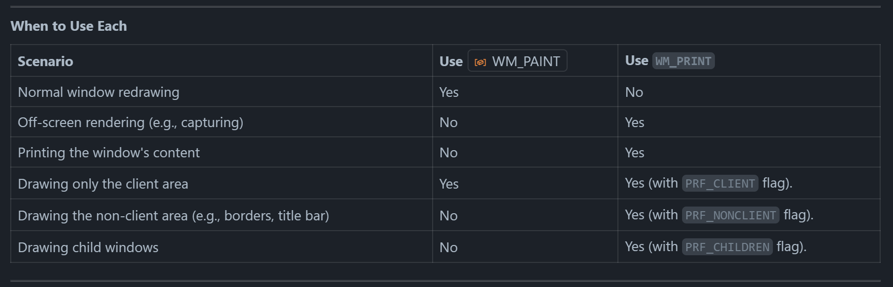Open the WM_PAINT symbol link
Image resolution: width=893 pixels, height=287 pixels.
(x=526, y=61)
